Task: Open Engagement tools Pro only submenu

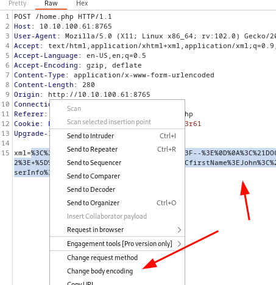Action: click(117, 244)
